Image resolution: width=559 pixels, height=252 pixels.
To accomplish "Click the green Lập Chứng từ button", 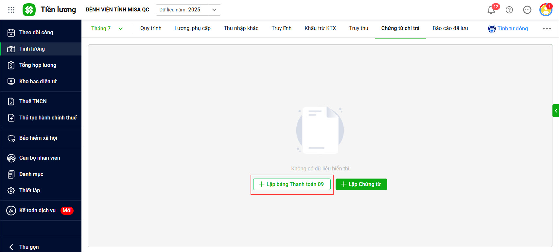I will coord(361,184).
